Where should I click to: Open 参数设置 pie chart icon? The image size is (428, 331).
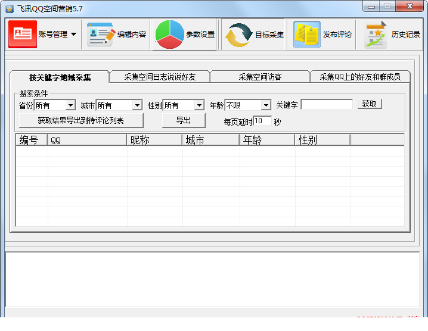(x=169, y=35)
